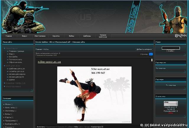
Task: Open Скрипты для uCoz sidebar link
Action: pos(17,71)
